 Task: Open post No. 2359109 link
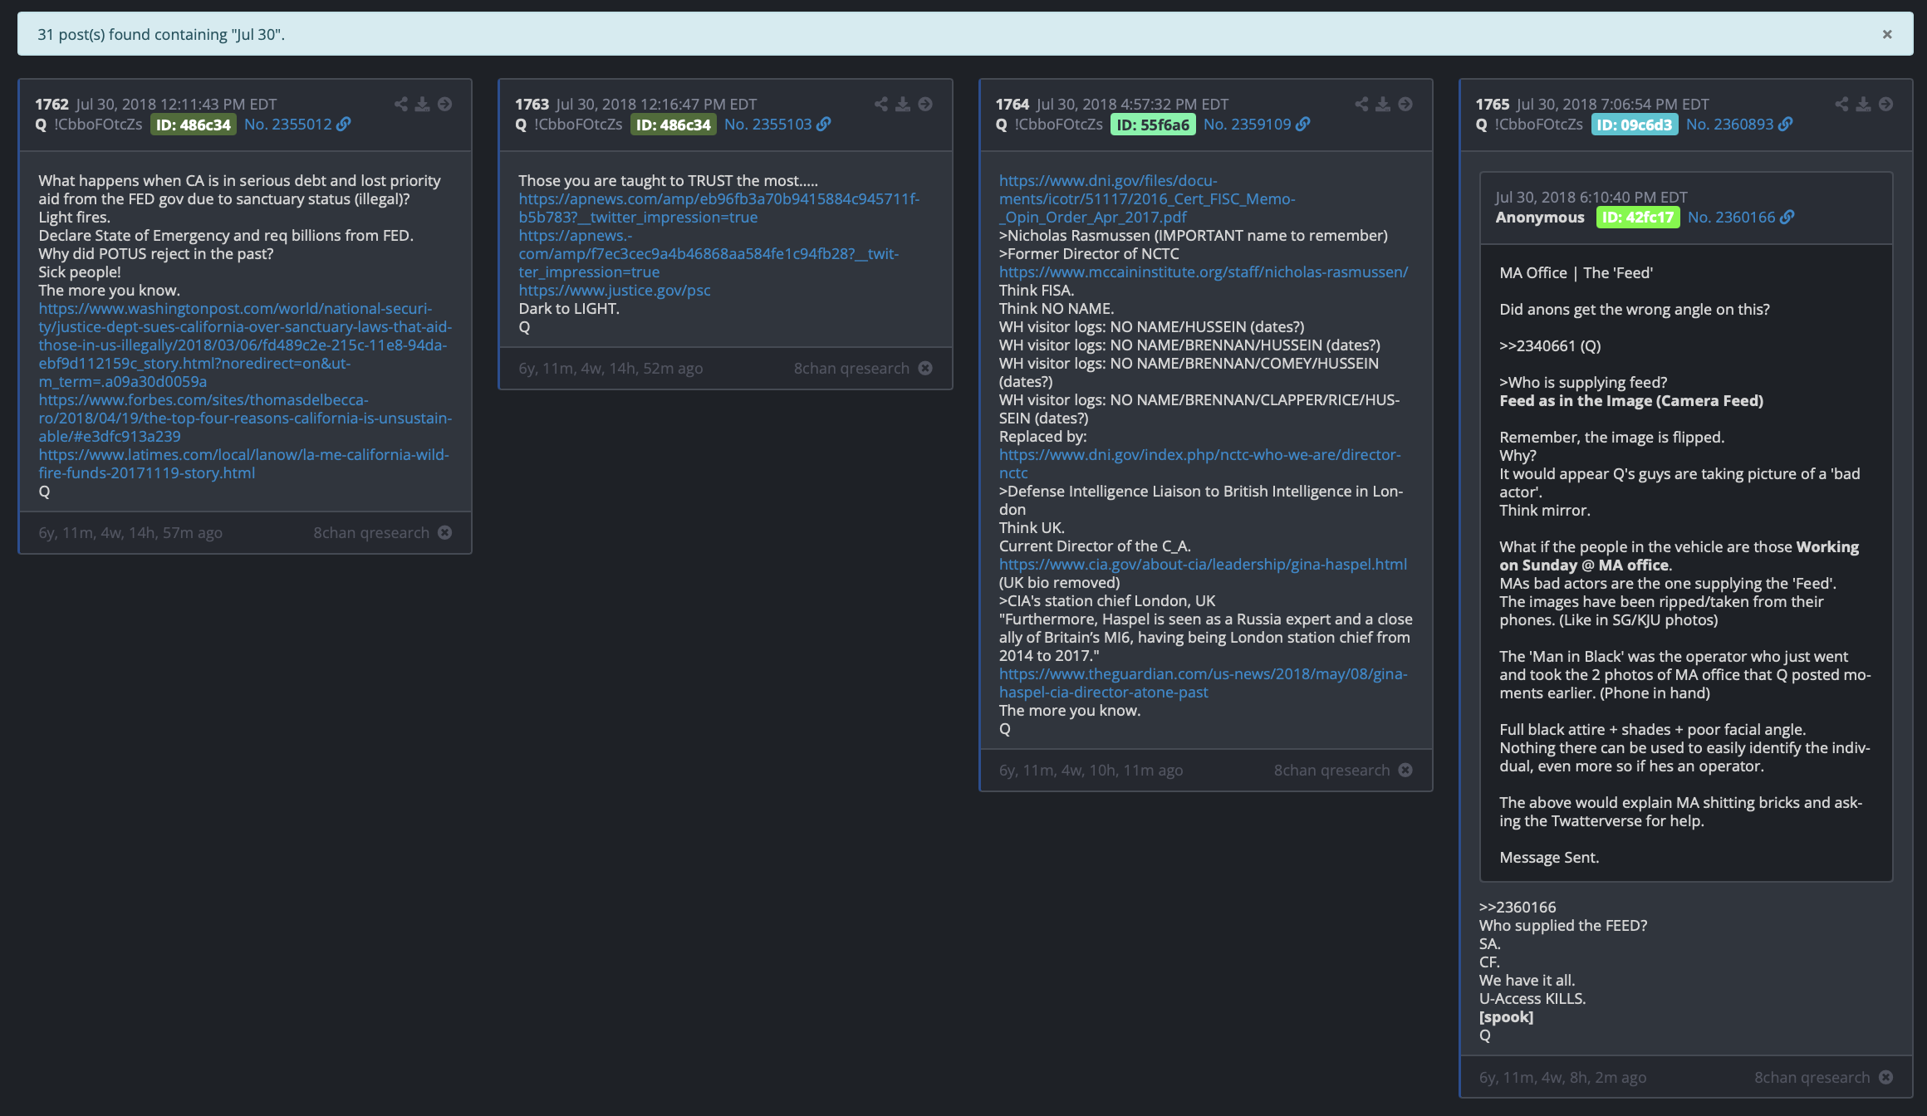pos(1248,124)
